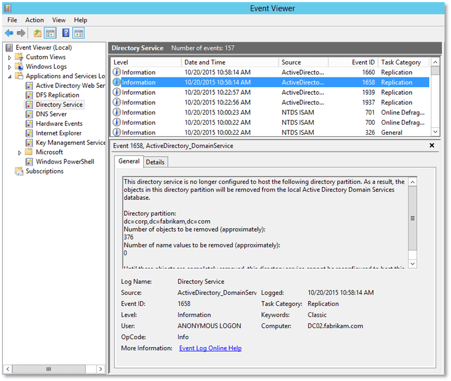
Task: Expand the Microsoft folder node
Action: [x=20, y=152]
